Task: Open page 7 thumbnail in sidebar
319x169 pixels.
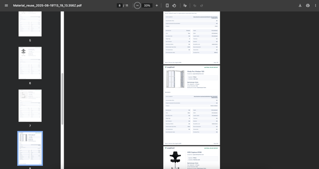Action: pos(30,106)
